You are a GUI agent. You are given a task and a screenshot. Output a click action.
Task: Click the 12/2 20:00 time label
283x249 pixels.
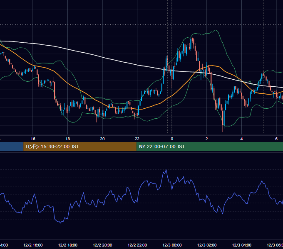[102, 245]
